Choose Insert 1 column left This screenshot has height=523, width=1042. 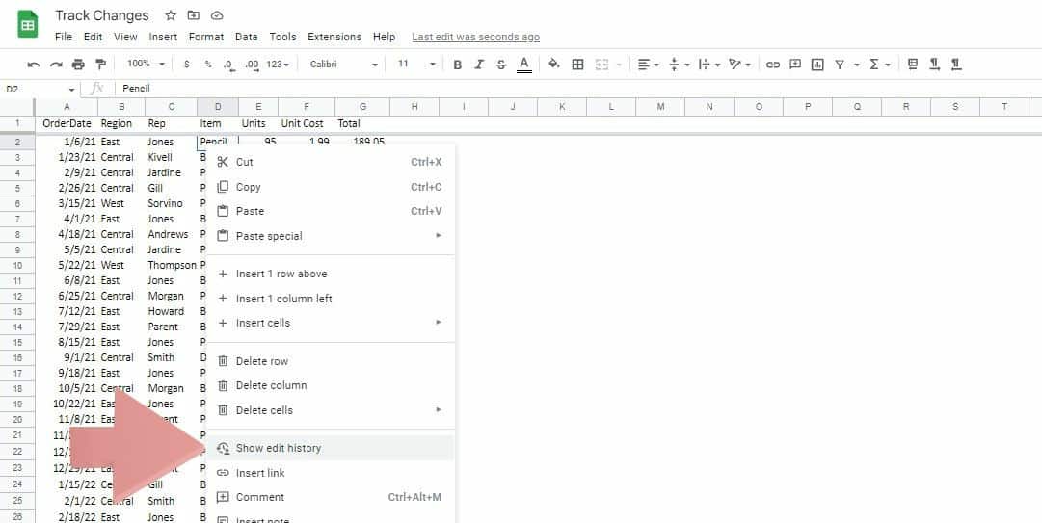tap(331, 299)
